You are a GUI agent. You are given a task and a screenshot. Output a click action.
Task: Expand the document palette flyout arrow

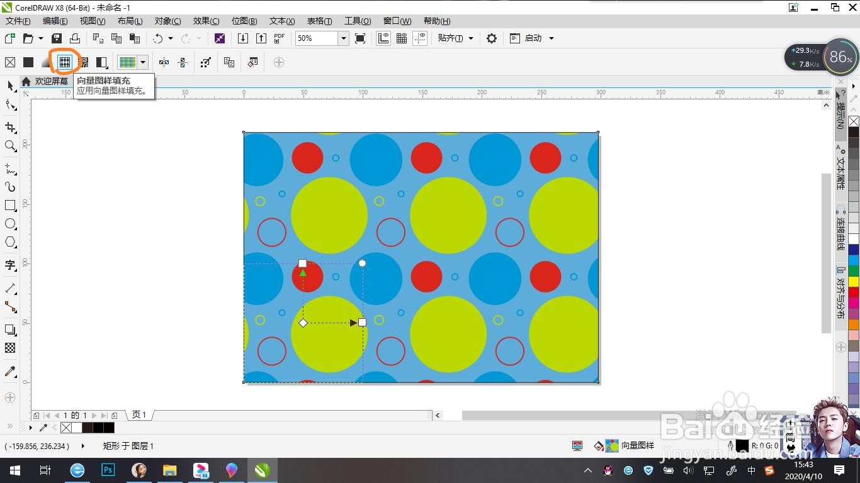click(x=31, y=428)
